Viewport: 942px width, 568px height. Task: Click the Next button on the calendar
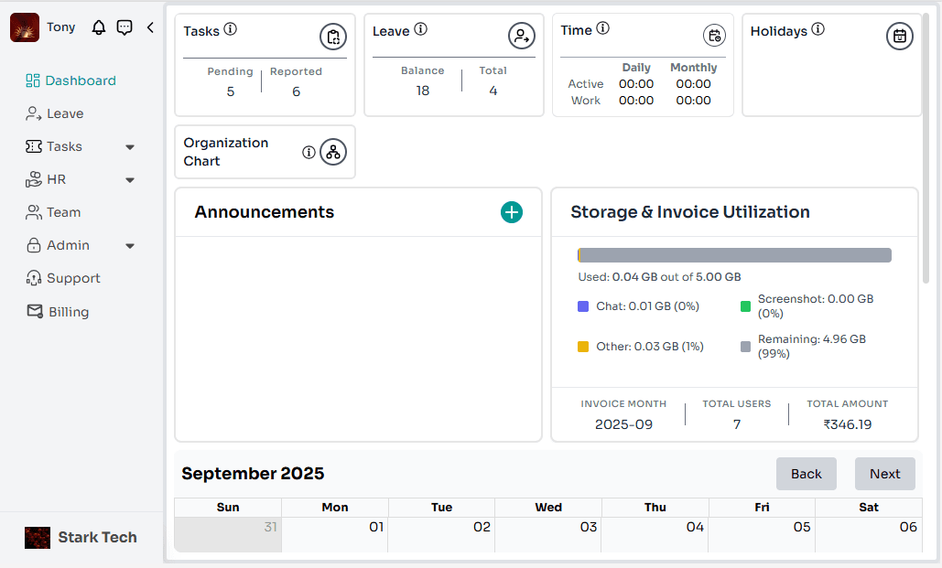pos(884,474)
